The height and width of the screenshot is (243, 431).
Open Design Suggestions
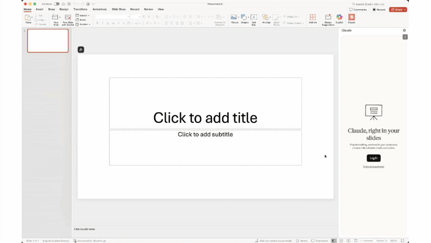[328, 18]
